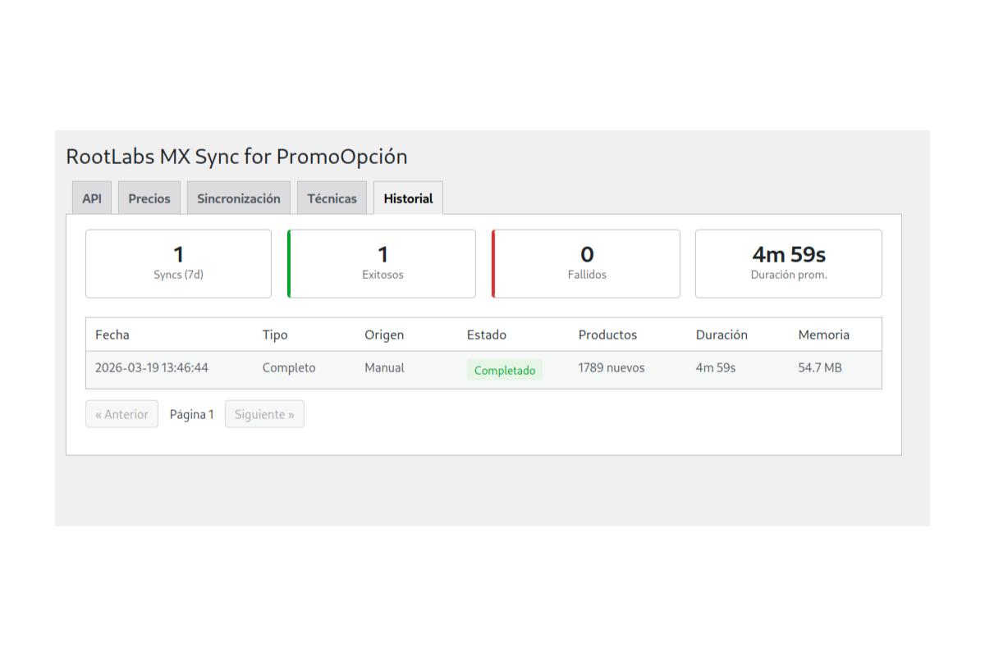985x656 pixels.
Task: Click the « Anterior pagination button
Action: [121, 414]
